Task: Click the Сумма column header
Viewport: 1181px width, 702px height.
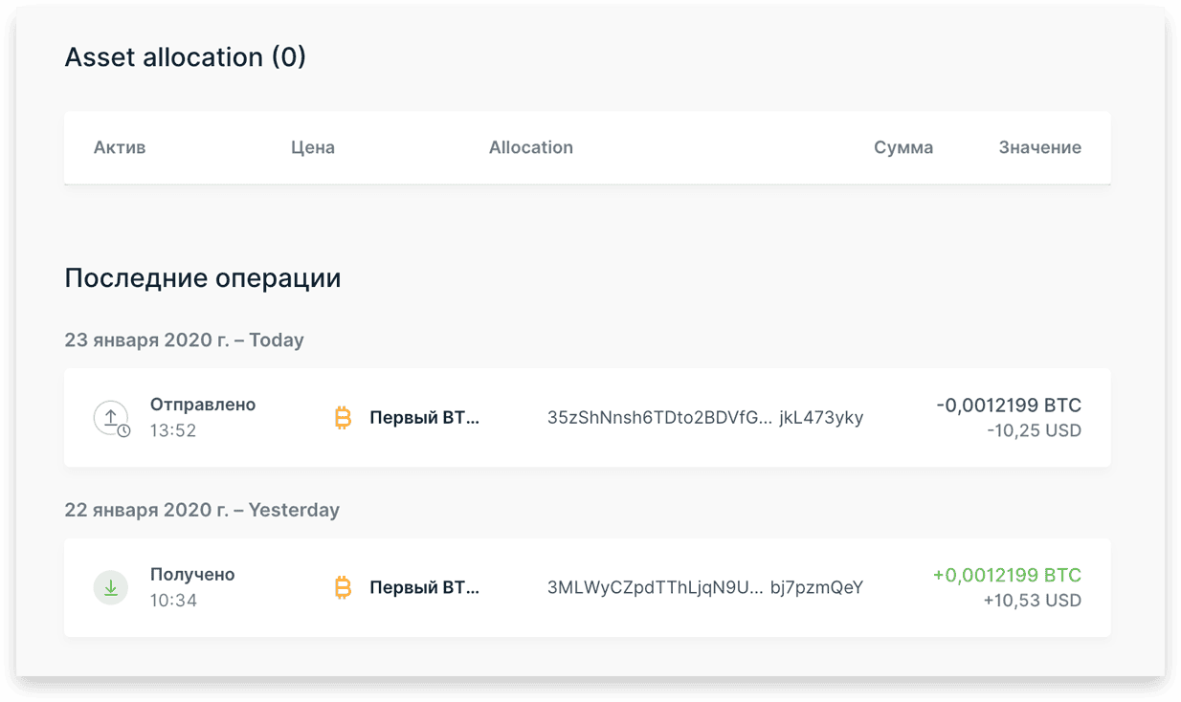Action: [x=903, y=147]
